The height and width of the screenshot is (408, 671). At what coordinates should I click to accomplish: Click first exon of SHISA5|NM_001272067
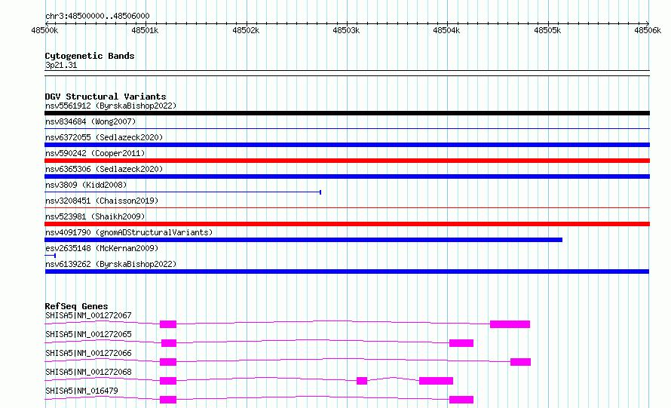point(168,324)
